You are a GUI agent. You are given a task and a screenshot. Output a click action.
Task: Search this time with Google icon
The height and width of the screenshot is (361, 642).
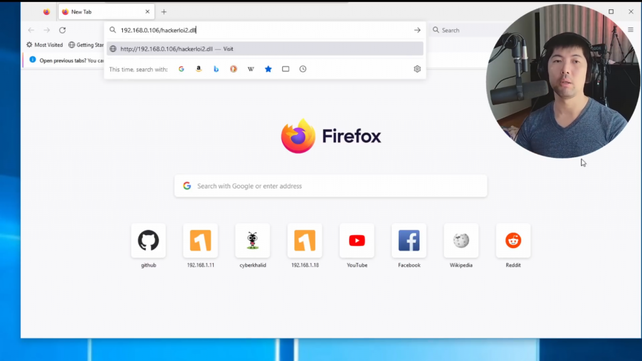point(181,69)
